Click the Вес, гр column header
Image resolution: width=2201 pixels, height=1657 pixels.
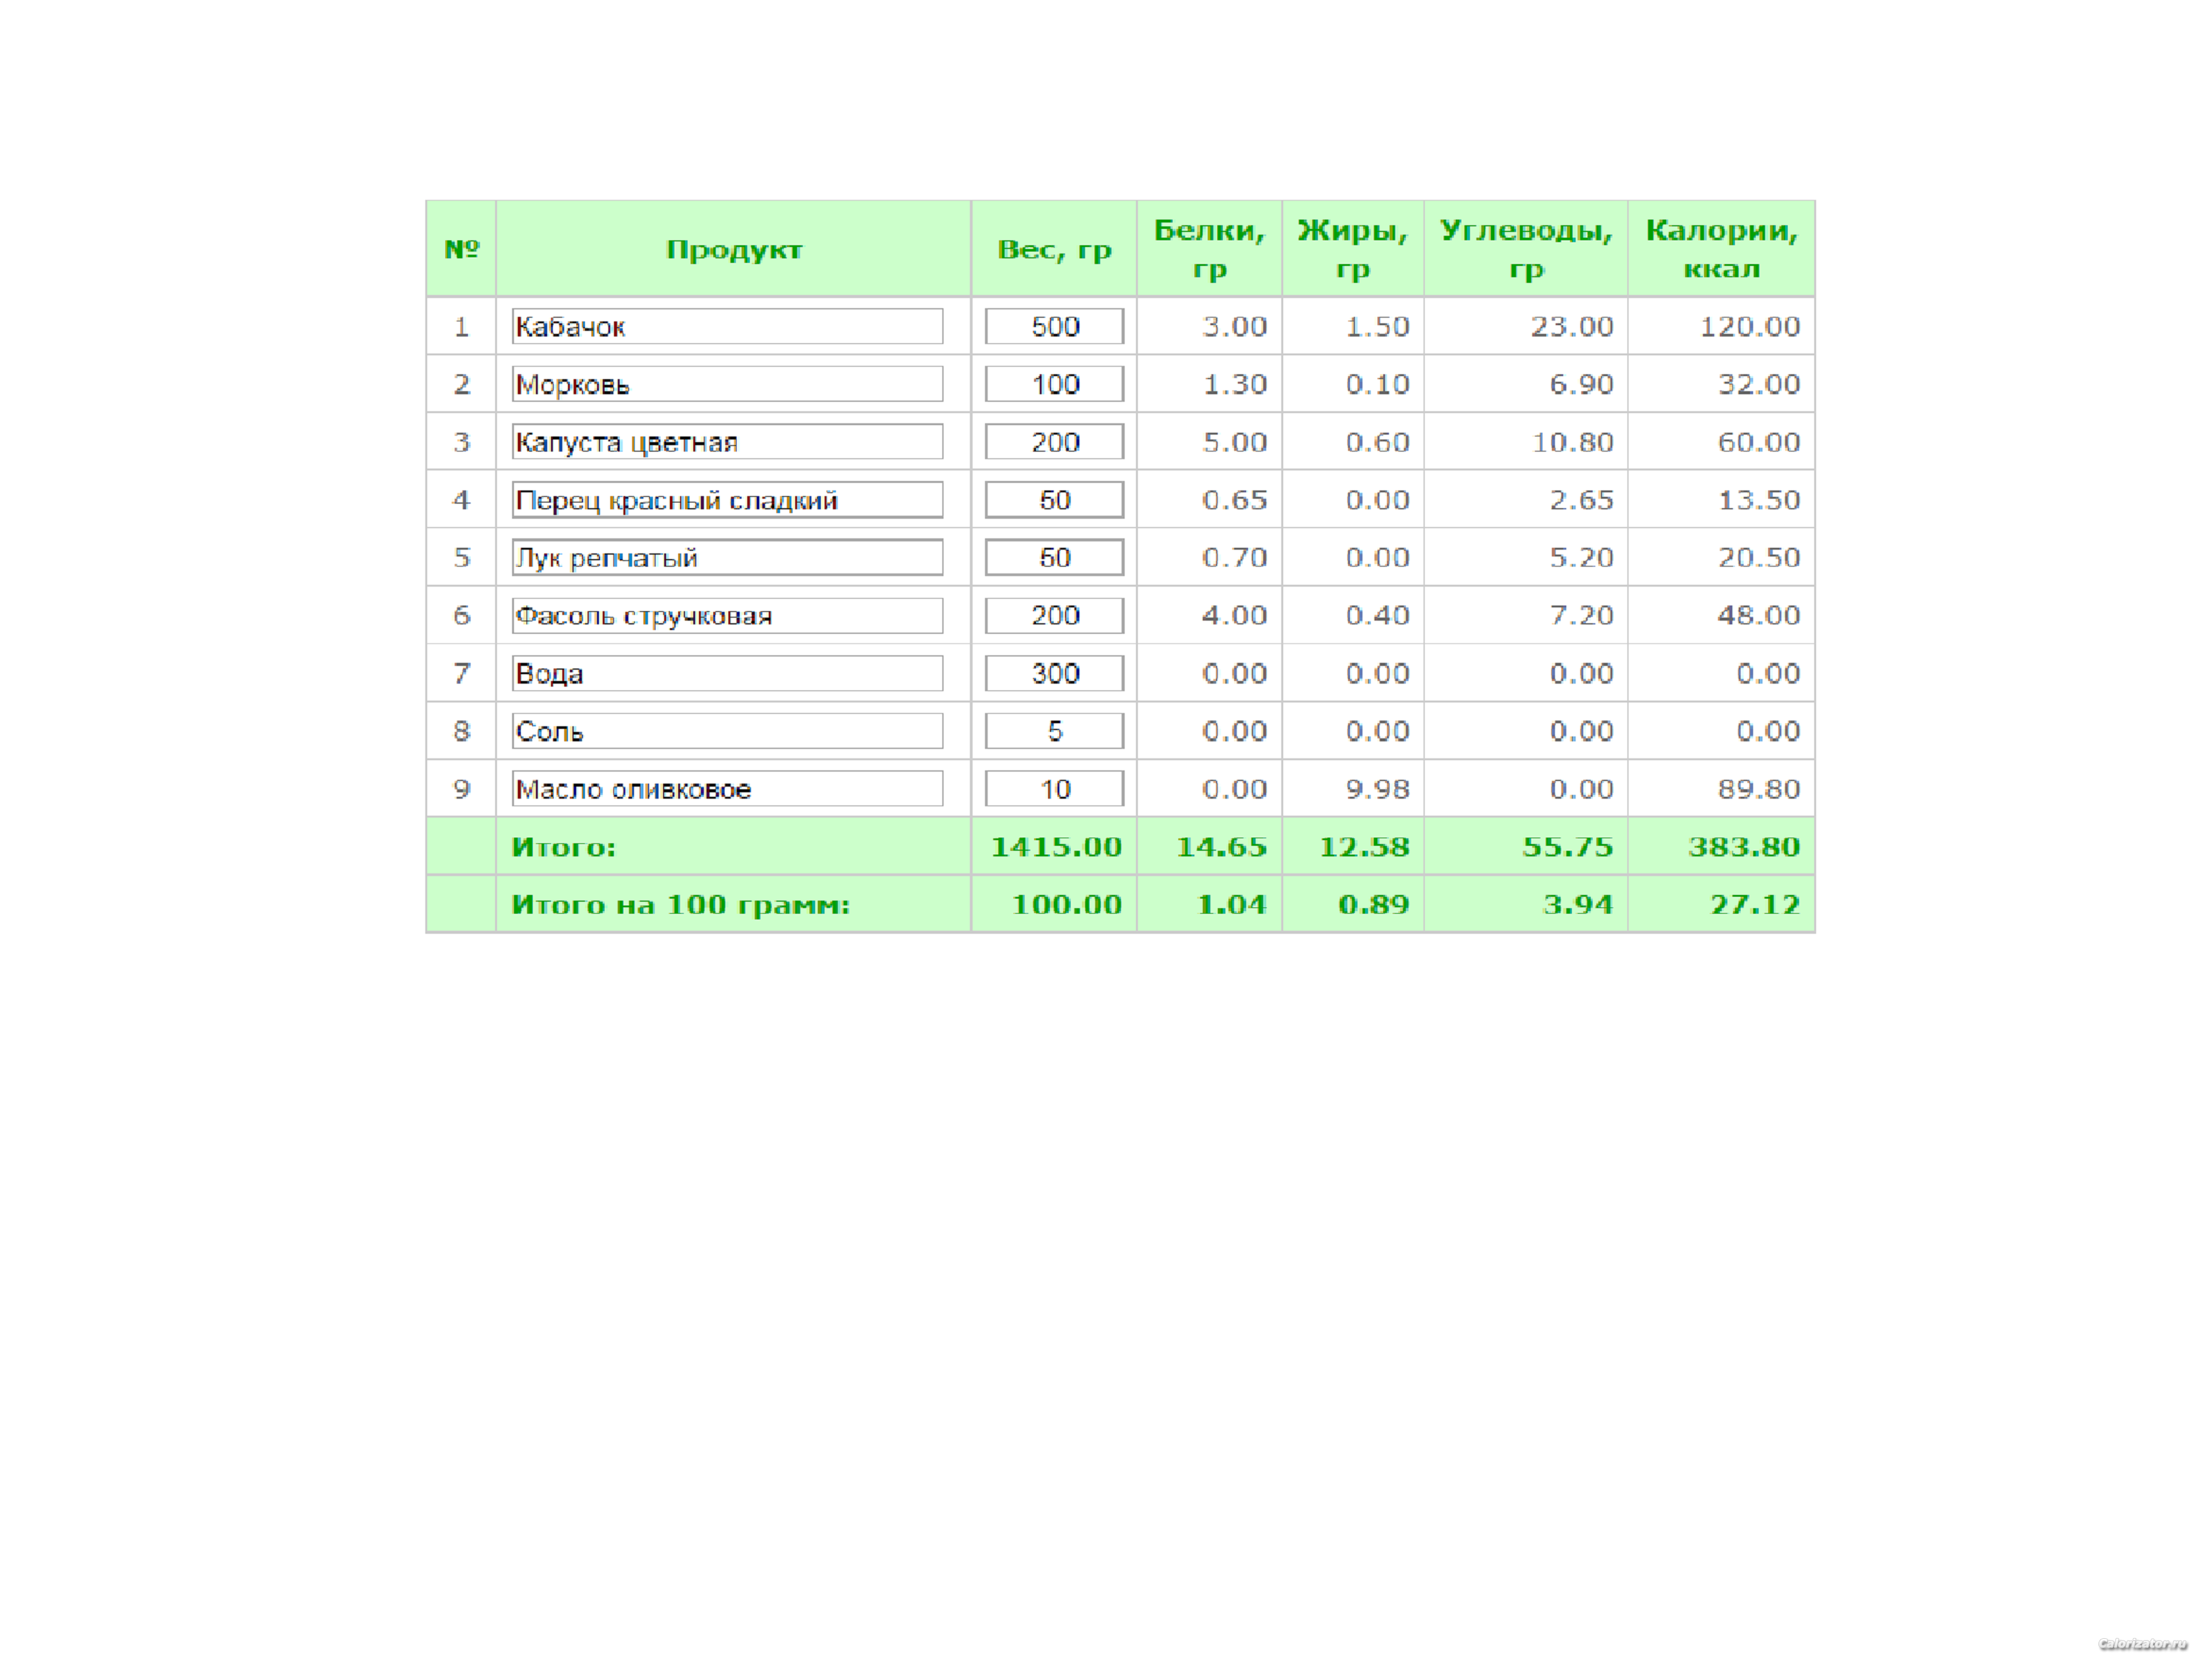tap(1055, 250)
